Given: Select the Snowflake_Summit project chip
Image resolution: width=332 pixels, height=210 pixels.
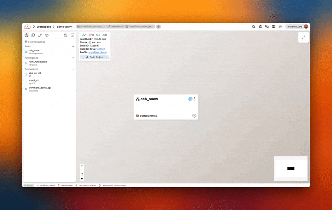Looking at the screenshot, I should click(91, 27).
